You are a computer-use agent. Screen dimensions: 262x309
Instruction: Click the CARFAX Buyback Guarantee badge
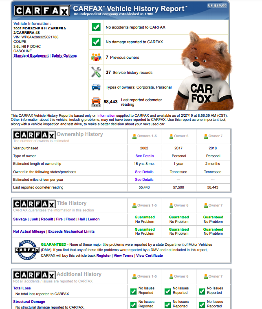tap(27, 250)
